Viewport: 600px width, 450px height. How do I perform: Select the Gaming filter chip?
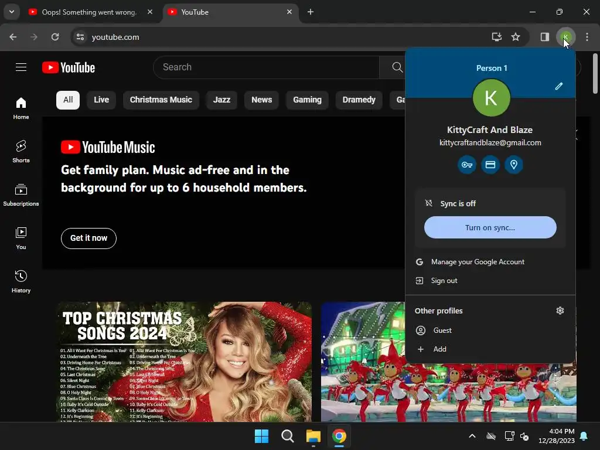pyautogui.click(x=307, y=100)
